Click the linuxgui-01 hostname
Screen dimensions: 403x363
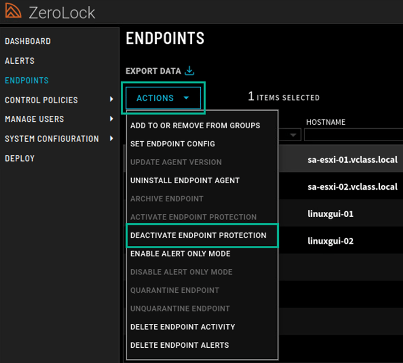pos(330,214)
